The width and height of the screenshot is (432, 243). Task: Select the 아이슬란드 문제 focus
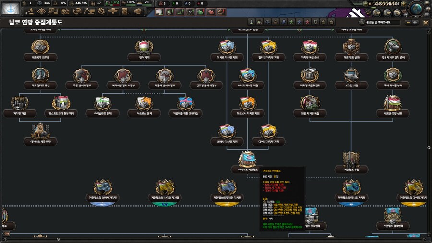point(103,104)
